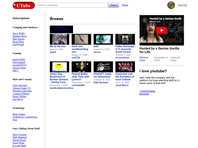
Task: Click the channel avatar in featured video
Action: click(145, 20)
